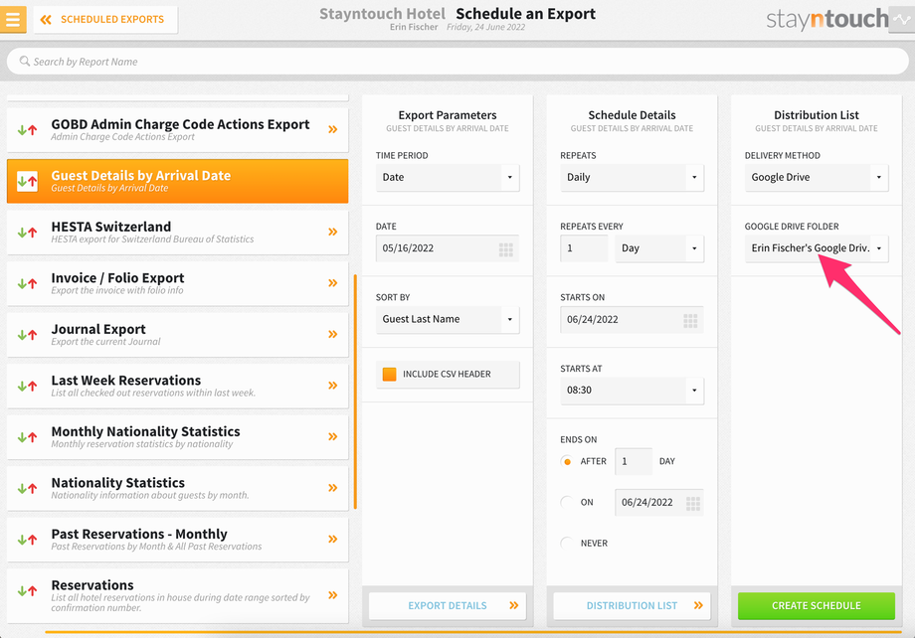Select the Ends On After radio button
Screen dimensions: 915x638
567,461
